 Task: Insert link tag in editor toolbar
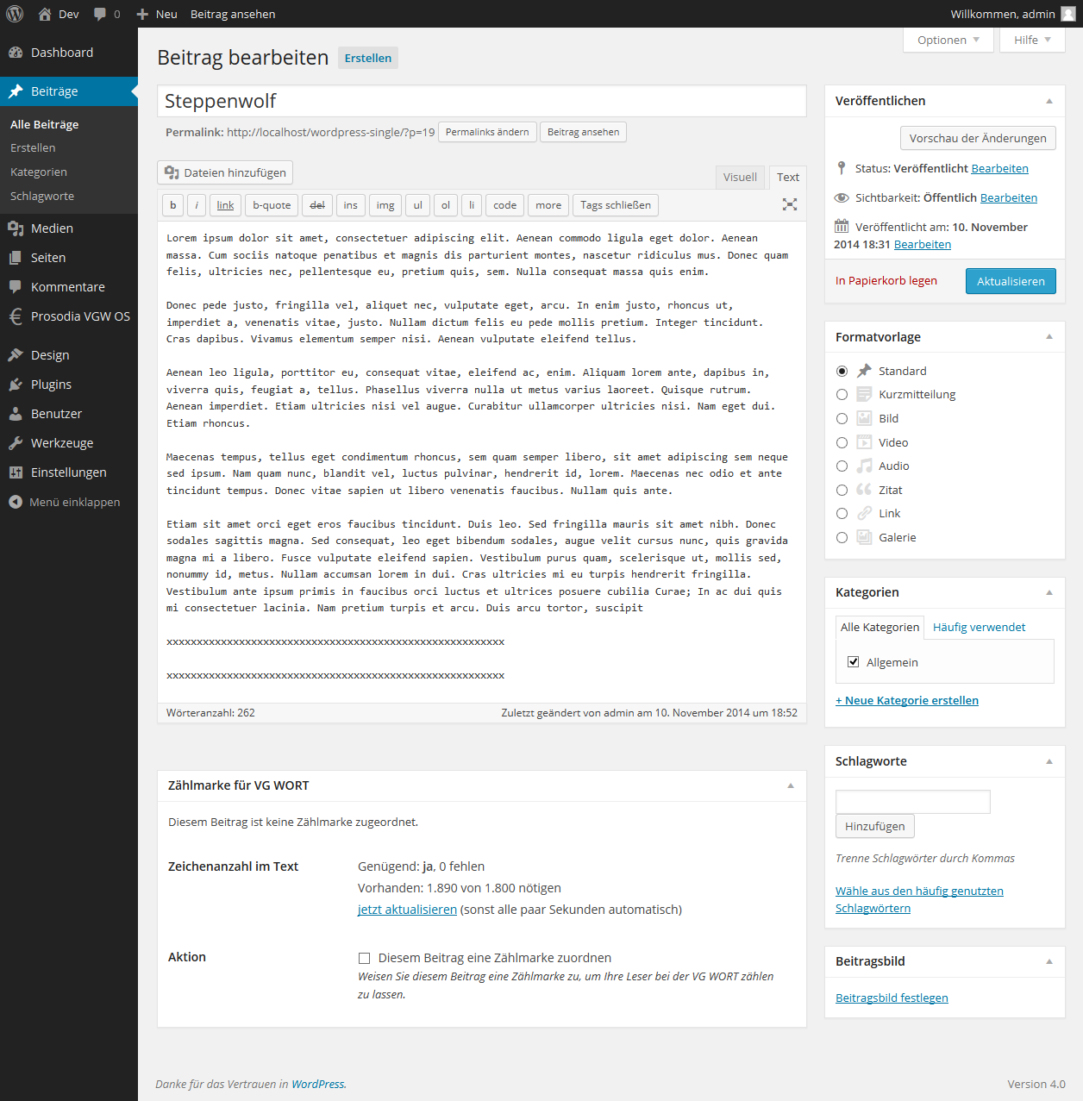click(x=226, y=205)
